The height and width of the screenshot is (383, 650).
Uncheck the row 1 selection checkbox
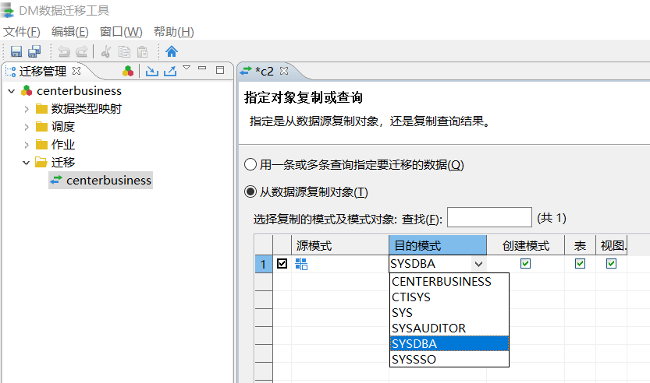282,263
